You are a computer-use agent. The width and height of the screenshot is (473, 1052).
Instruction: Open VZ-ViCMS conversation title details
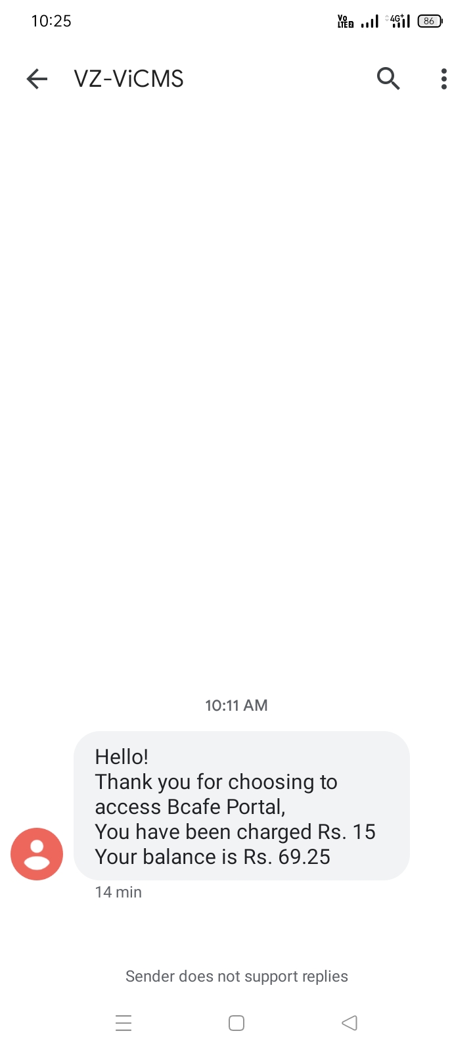[x=129, y=79]
